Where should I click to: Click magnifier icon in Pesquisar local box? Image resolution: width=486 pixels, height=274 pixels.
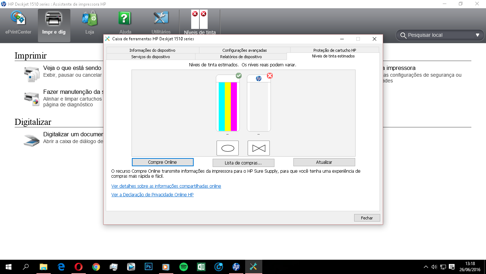403,35
